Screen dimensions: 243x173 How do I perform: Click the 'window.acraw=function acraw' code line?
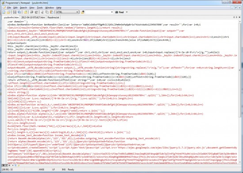[105, 105]
